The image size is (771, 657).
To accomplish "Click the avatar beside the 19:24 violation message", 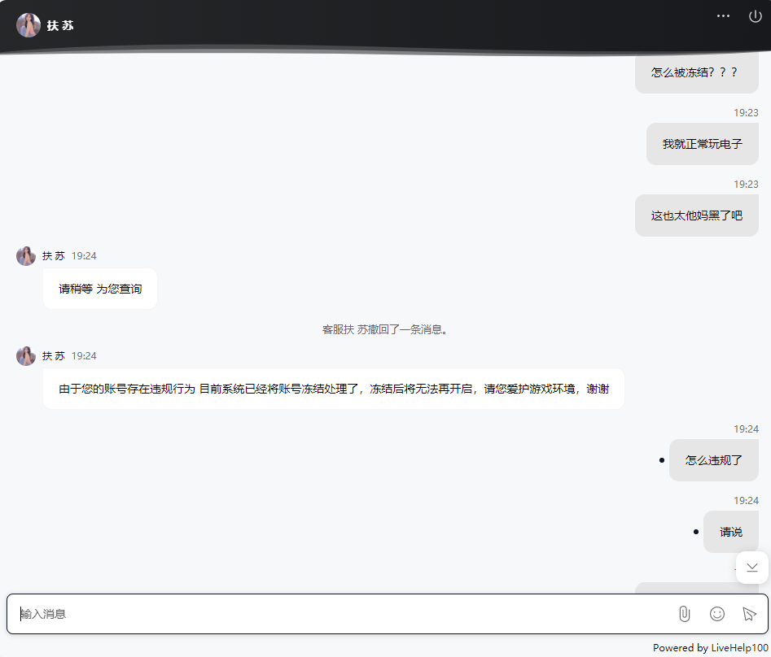I will [25, 355].
